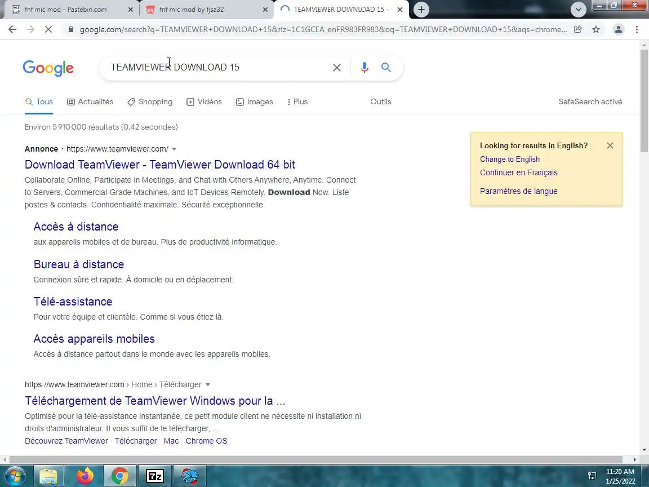Select the Actualités search filter
Image resolution: width=649 pixels, height=487 pixels.
[x=90, y=102]
